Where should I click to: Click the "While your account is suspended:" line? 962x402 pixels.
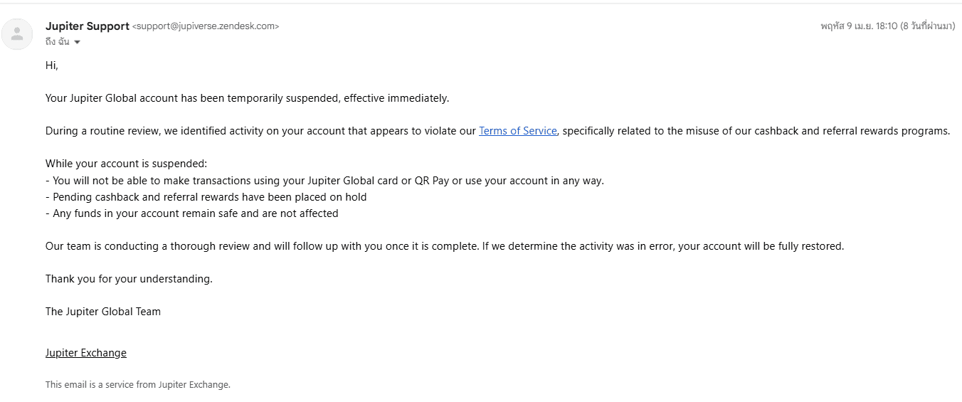[126, 164]
